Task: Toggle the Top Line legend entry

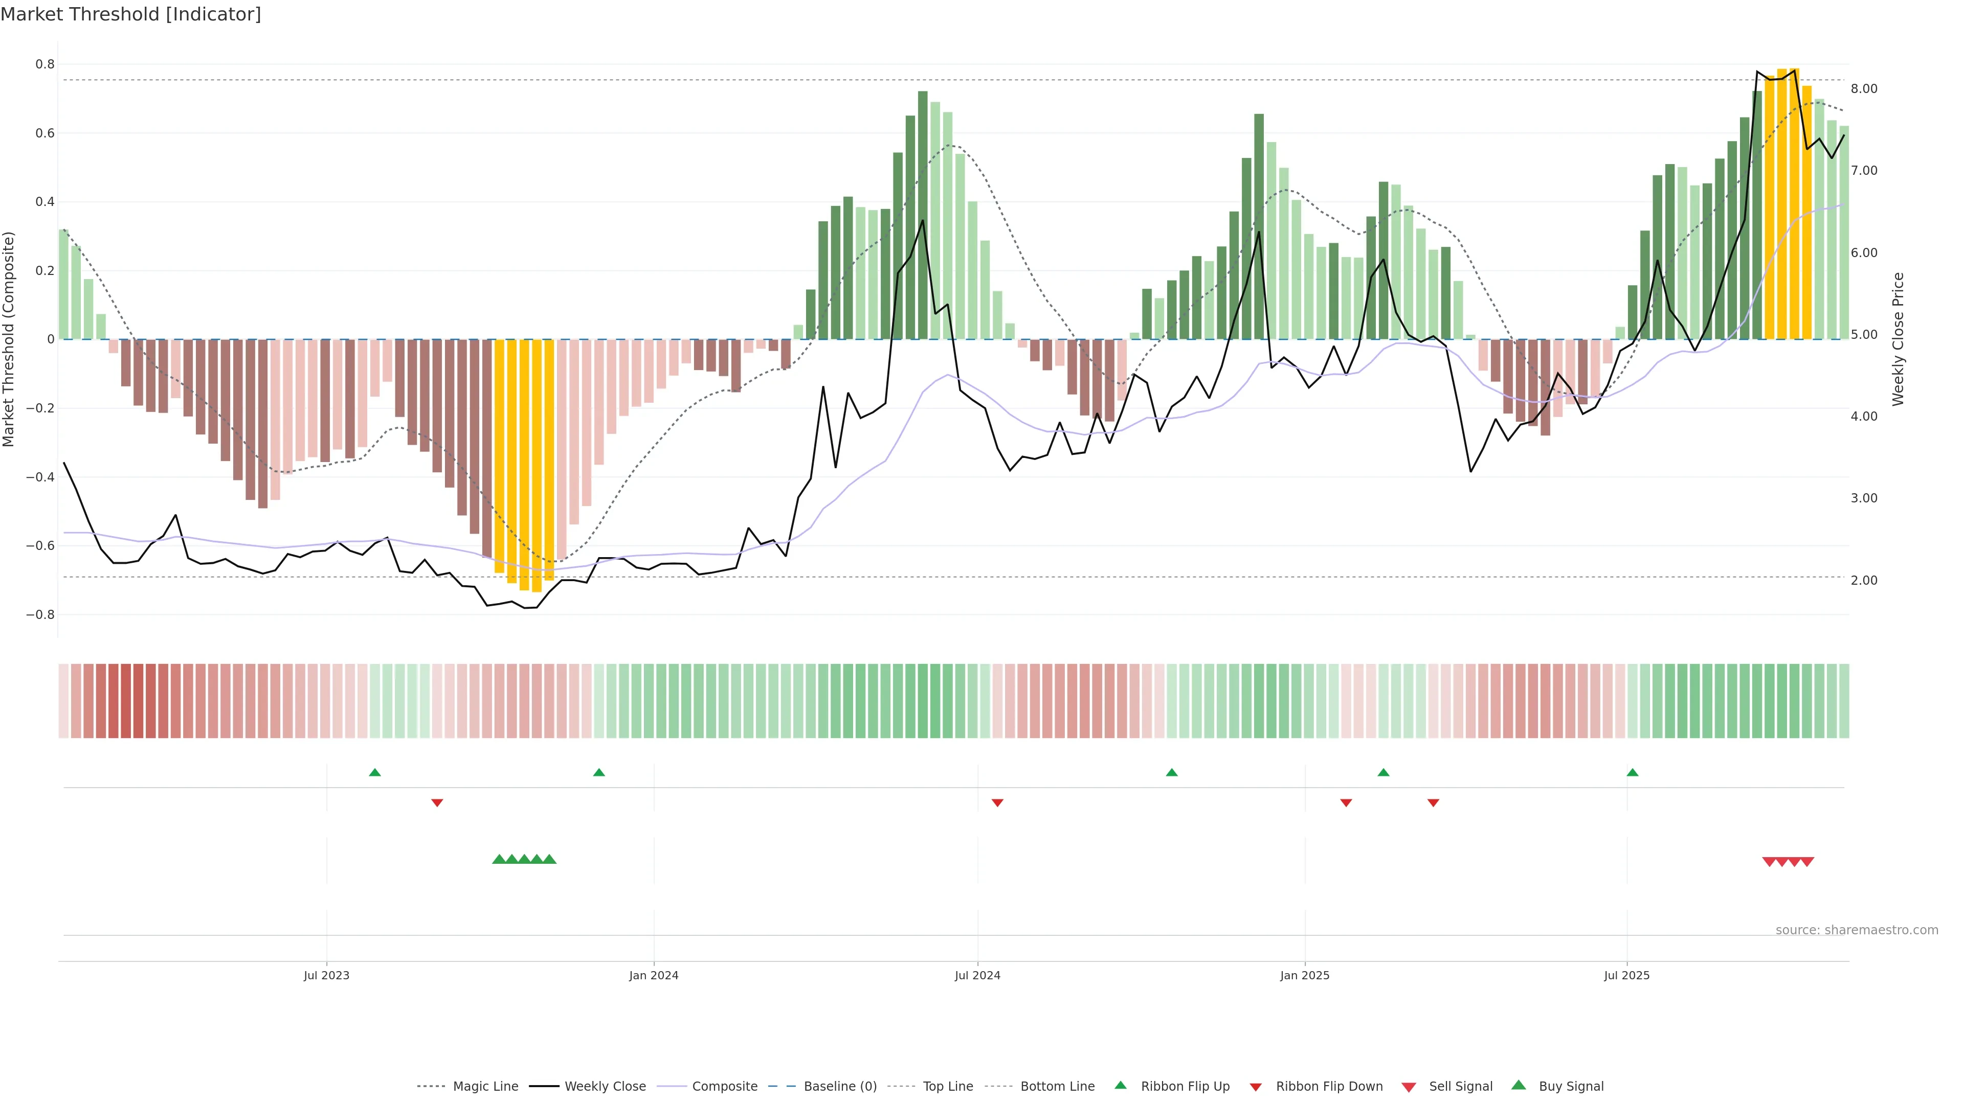Action: [x=948, y=1087]
